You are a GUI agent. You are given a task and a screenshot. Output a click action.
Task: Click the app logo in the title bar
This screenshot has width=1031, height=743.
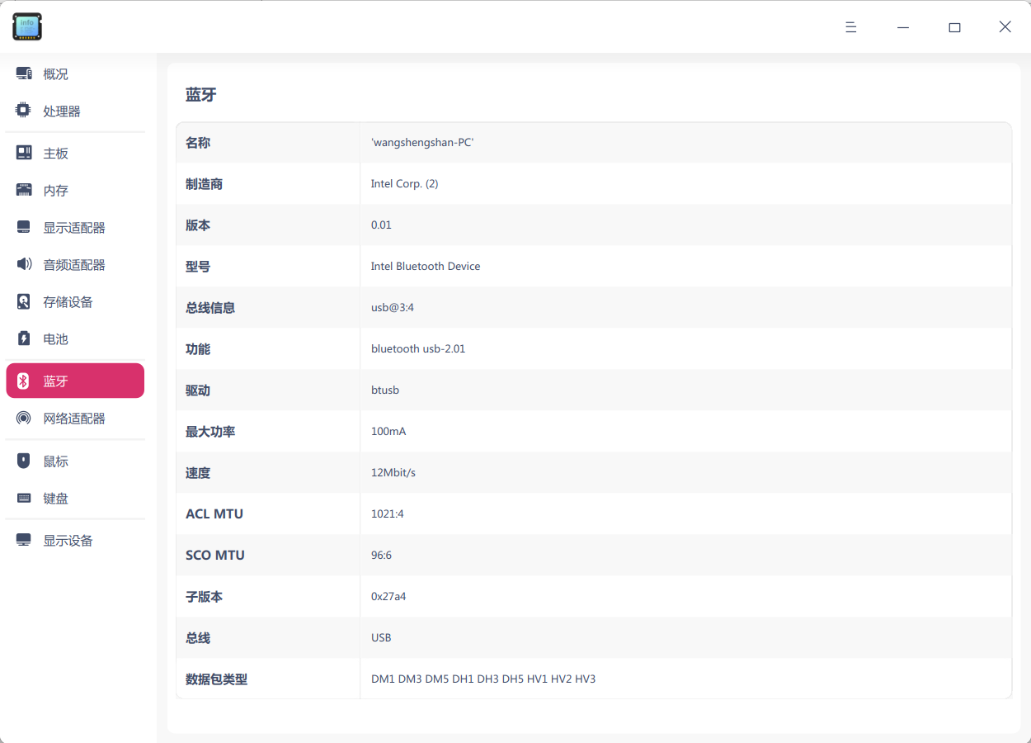tap(26, 26)
